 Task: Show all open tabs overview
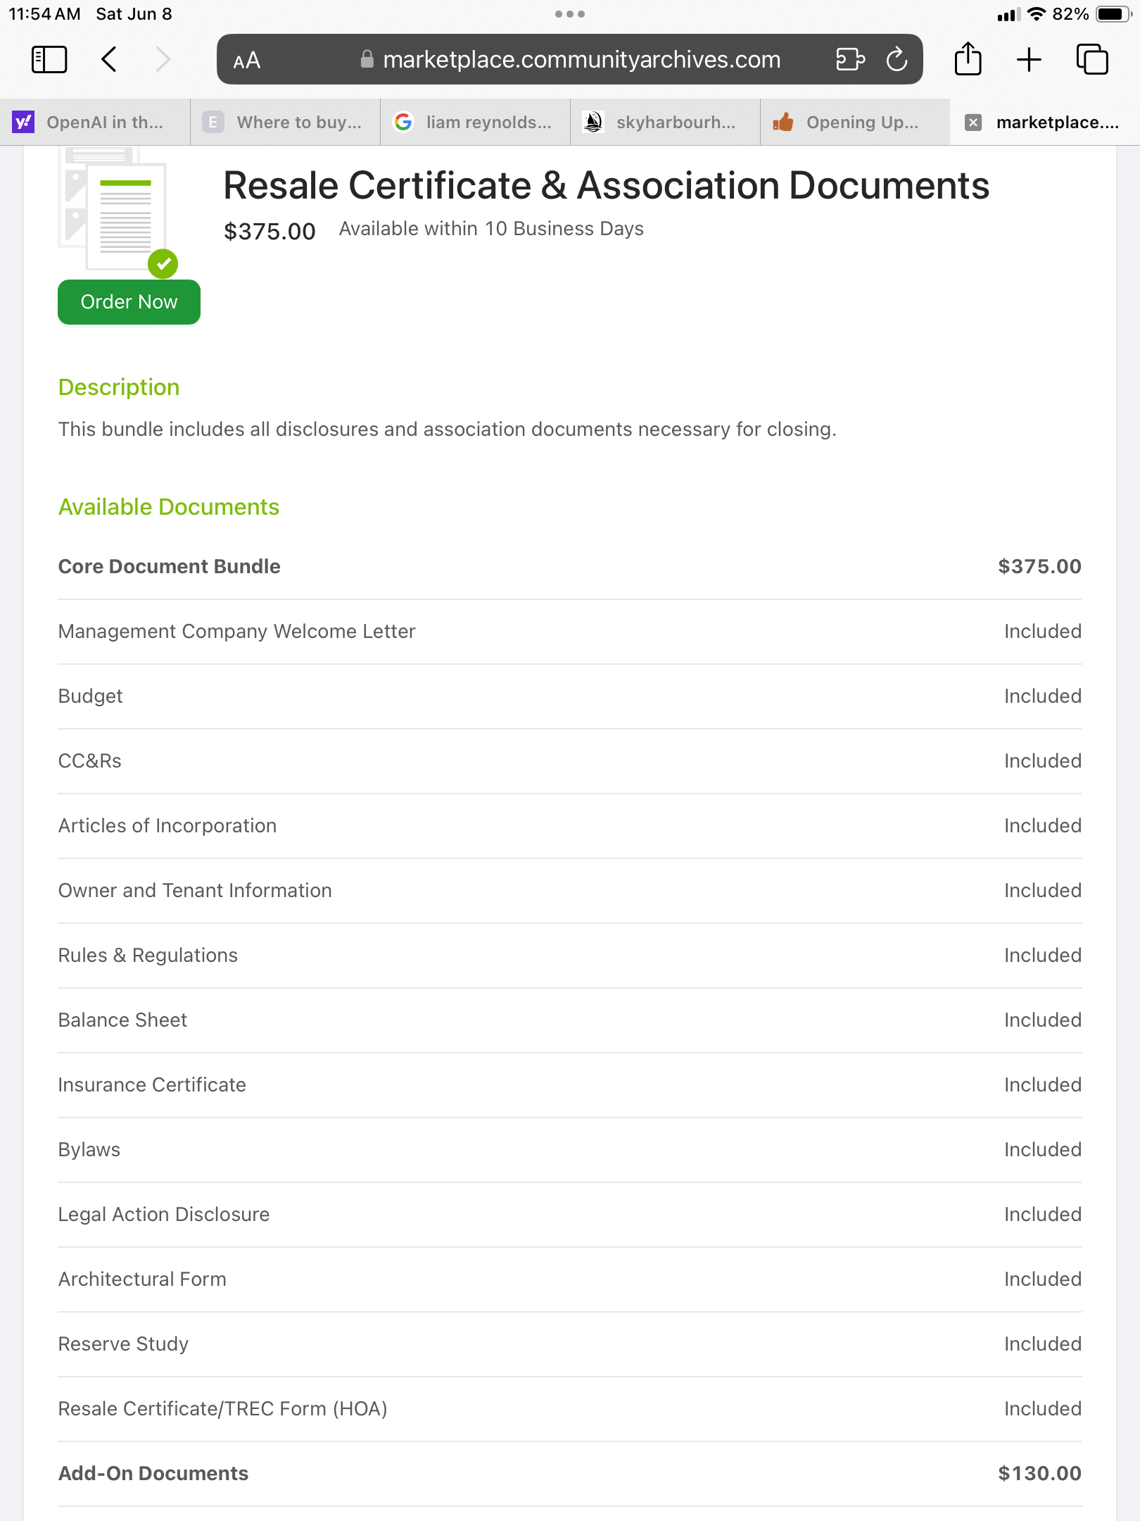click(x=1091, y=60)
